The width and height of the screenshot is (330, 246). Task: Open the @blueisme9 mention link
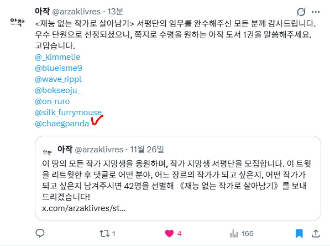(x=59, y=68)
